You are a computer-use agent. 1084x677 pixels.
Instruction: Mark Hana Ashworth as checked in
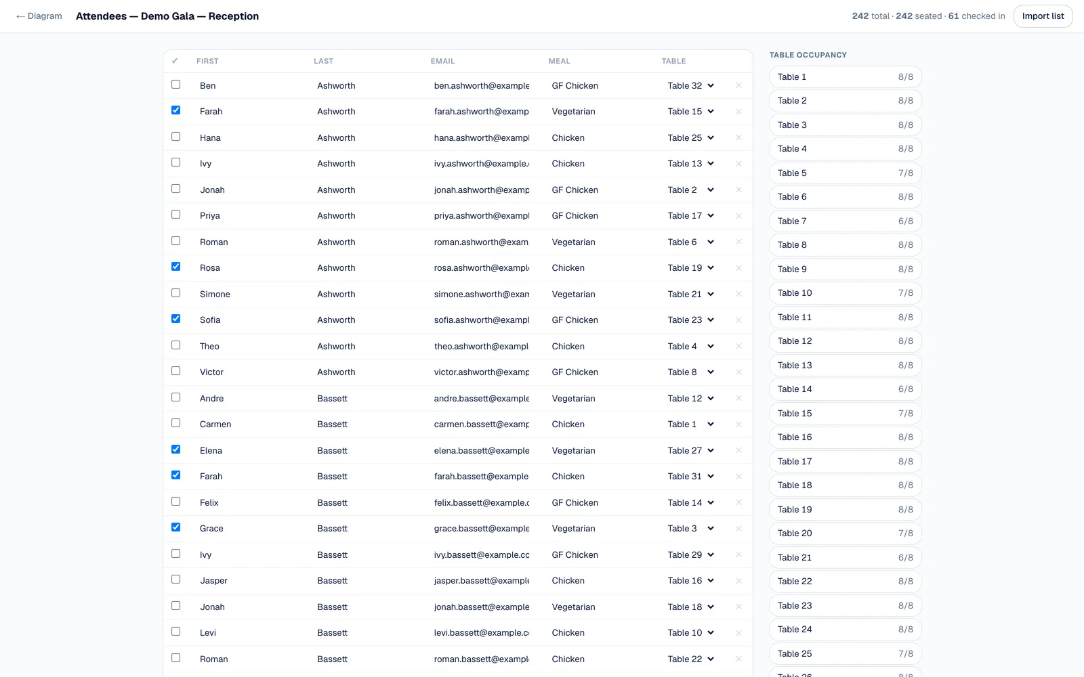(176, 137)
